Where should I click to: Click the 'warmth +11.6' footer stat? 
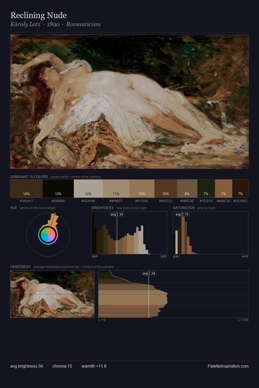click(x=94, y=366)
